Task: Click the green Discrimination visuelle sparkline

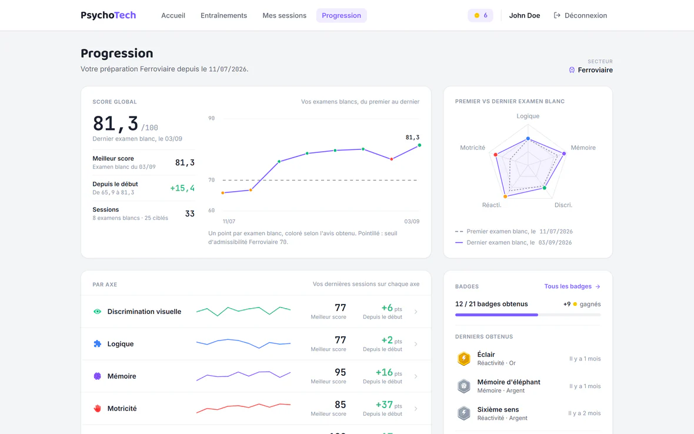Action: click(243, 311)
